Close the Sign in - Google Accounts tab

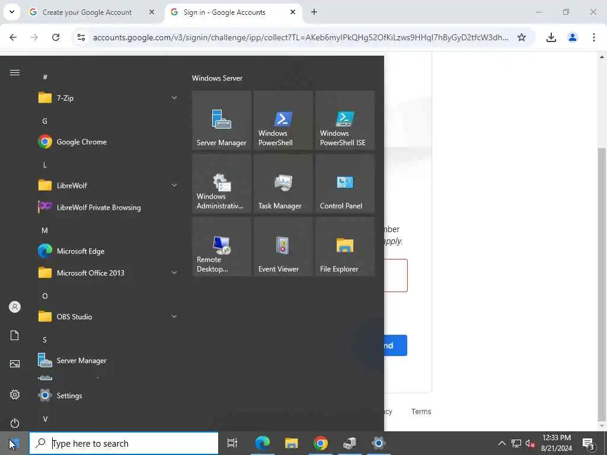(x=293, y=12)
